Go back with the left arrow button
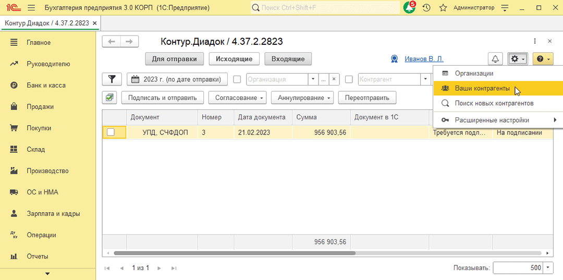The height and width of the screenshot is (280, 563). tap(112, 42)
